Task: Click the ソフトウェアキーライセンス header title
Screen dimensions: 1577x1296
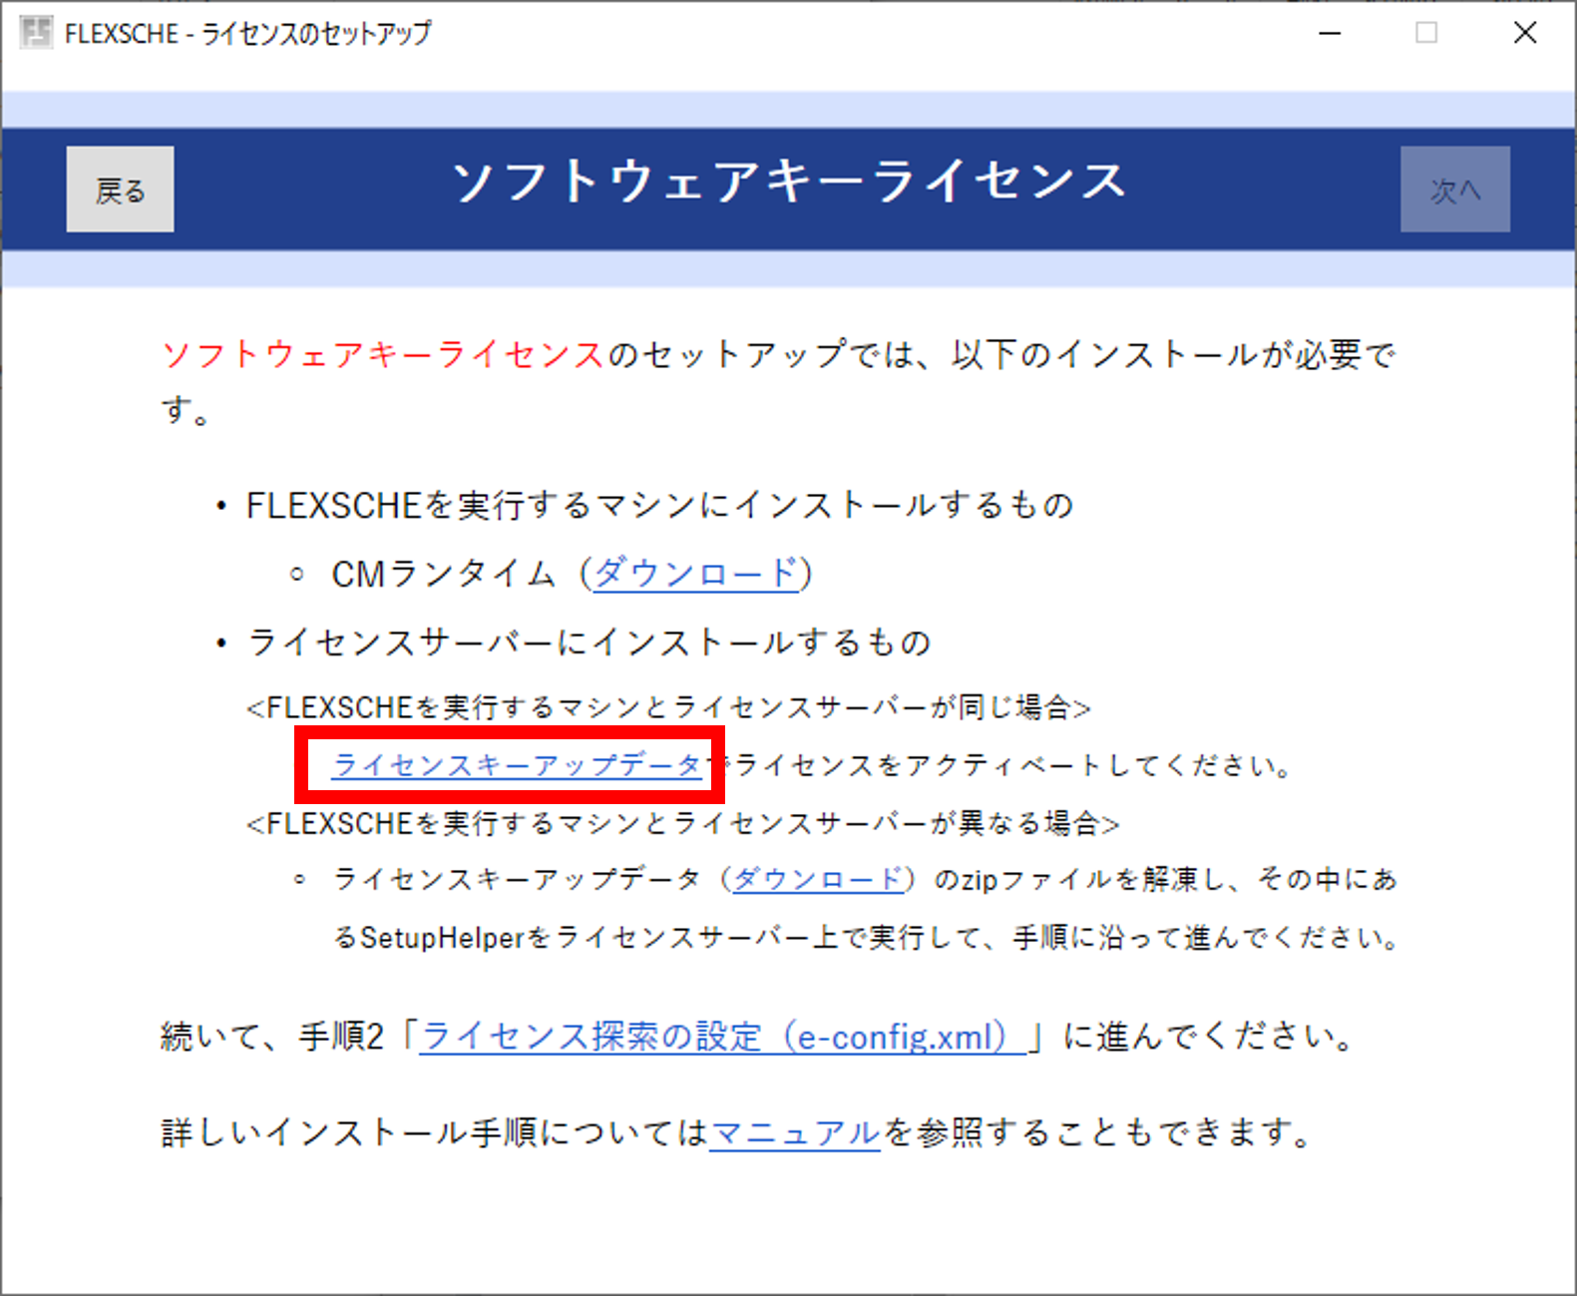Action: tap(788, 183)
